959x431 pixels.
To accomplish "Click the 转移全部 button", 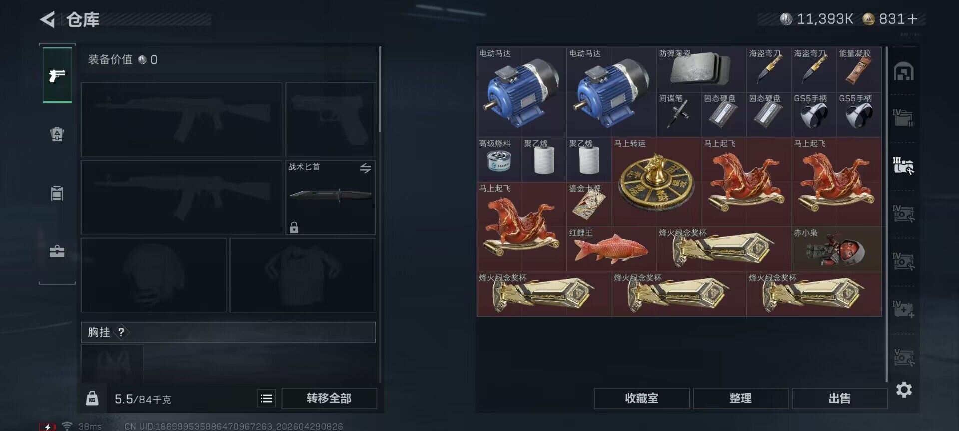I will [329, 398].
